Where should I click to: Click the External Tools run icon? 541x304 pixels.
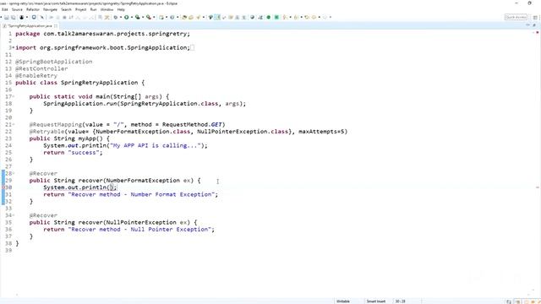coord(149,17)
